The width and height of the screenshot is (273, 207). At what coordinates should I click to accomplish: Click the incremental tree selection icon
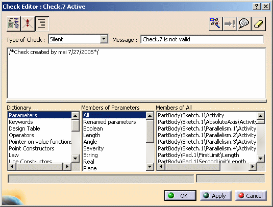click(14, 23)
